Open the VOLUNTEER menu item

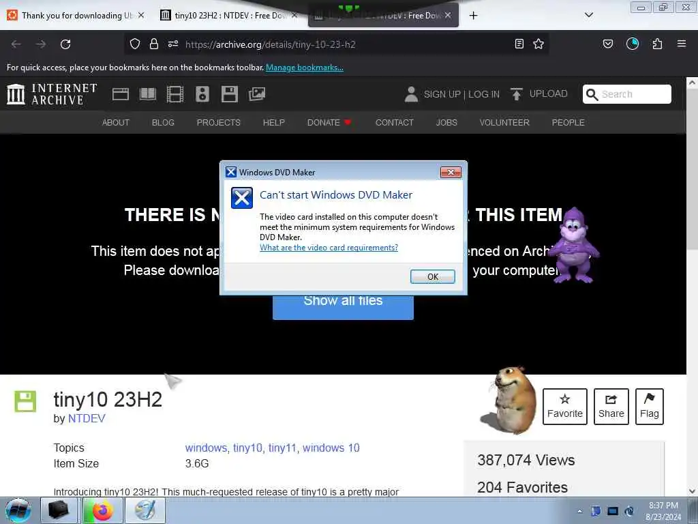(504, 123)
